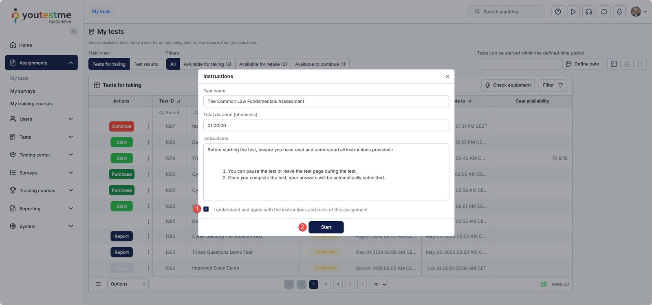Screen dimensions: 652x305
Task: Click the Check equipment button
Action: (x=508, y=85)
